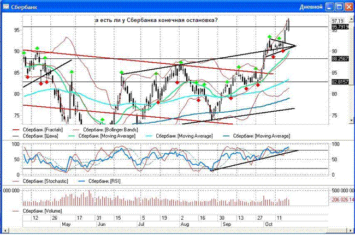Select the Сбербанк [Цена] legend entry
This screenshot has width=355, height=235.
tap(35, 136)
